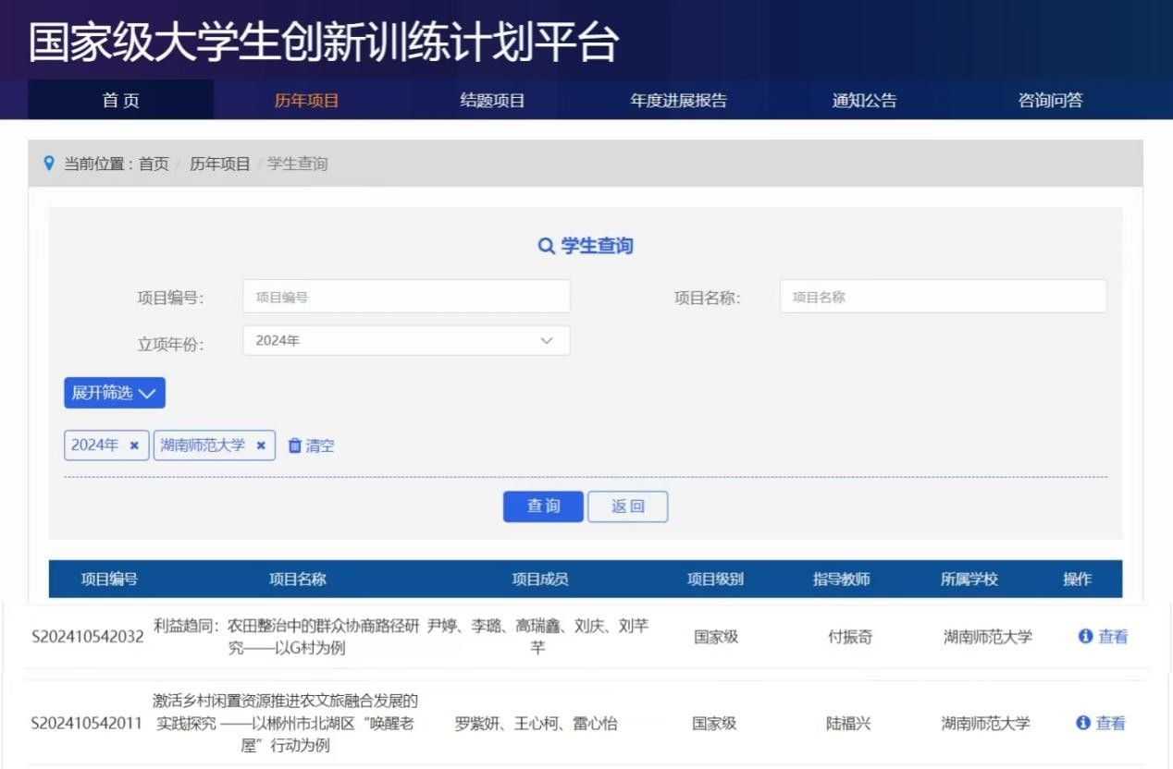The image size is (1173, 769).
Task: Click info icon for project S202410542011
Action: click(x=1083, y=723)
